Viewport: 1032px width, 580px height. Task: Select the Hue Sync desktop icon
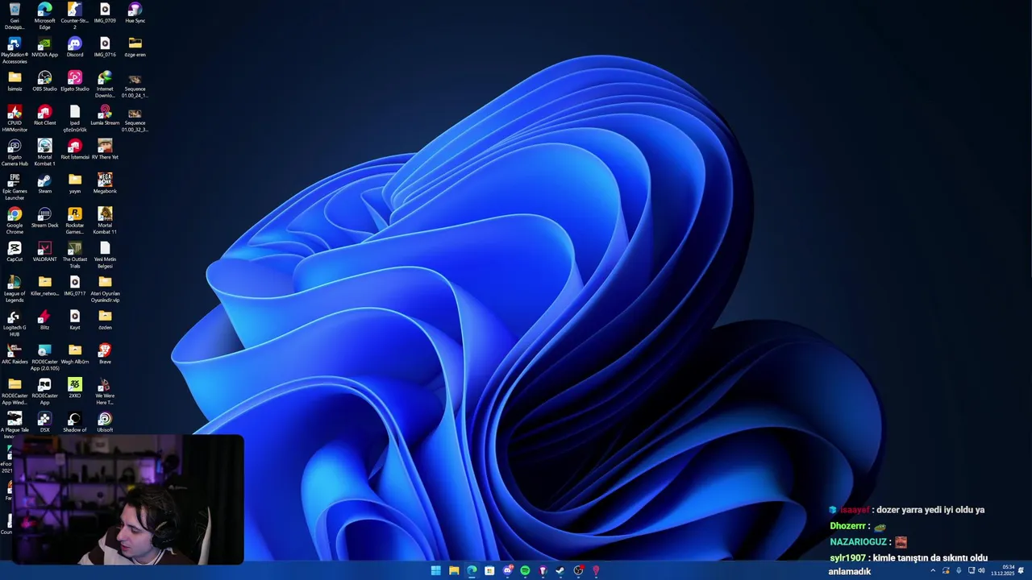click(135, 13)
